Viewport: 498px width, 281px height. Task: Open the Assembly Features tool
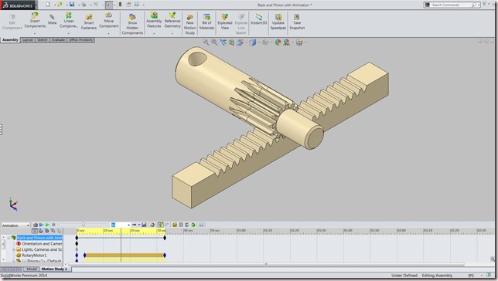tap(154, 20)
